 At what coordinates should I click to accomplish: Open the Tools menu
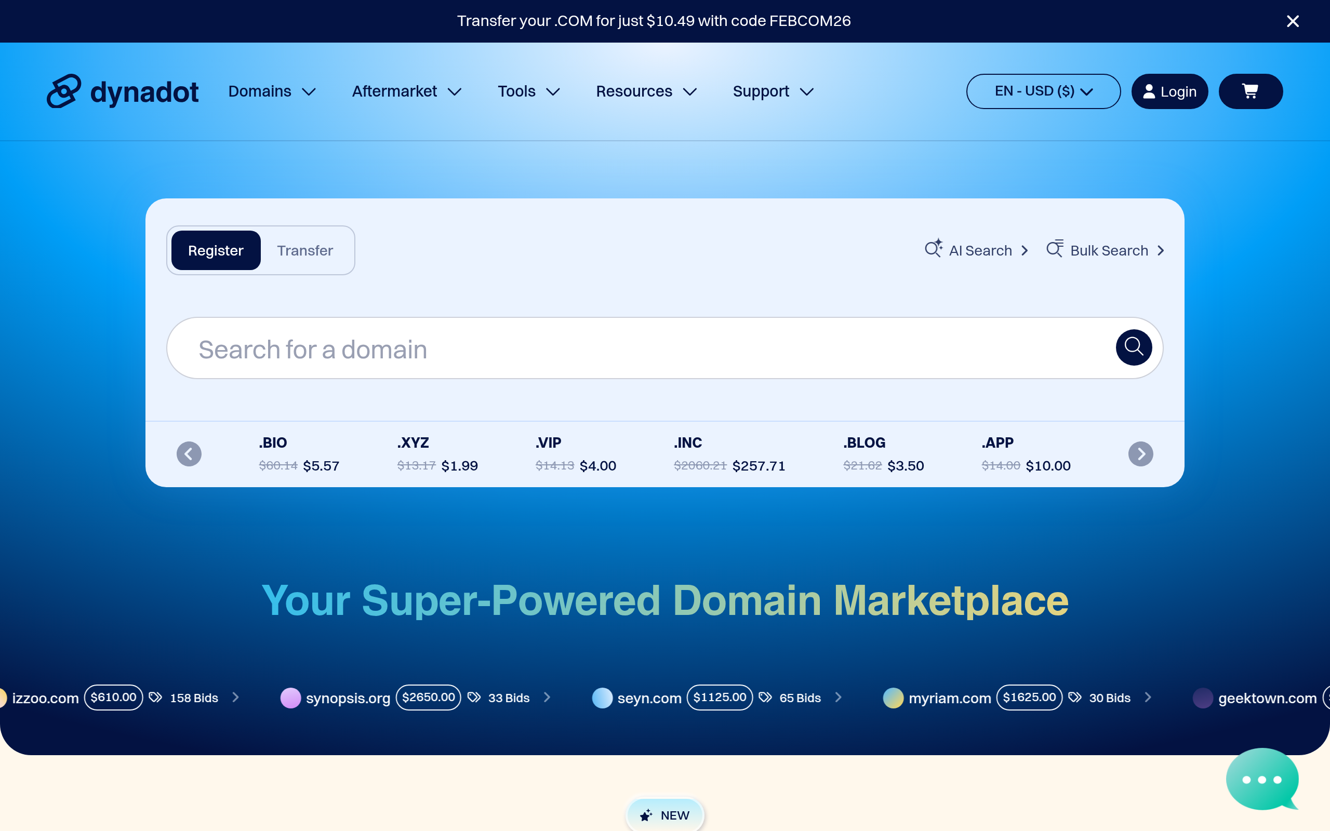point(528,91)
